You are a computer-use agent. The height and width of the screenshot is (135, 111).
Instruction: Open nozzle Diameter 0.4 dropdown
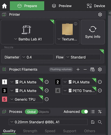click(x=37, y=57)
